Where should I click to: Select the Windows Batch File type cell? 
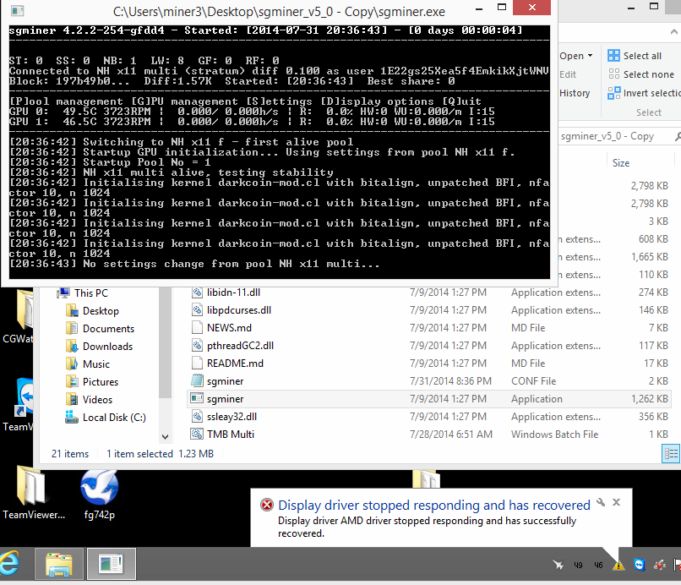tap(554, 435)
